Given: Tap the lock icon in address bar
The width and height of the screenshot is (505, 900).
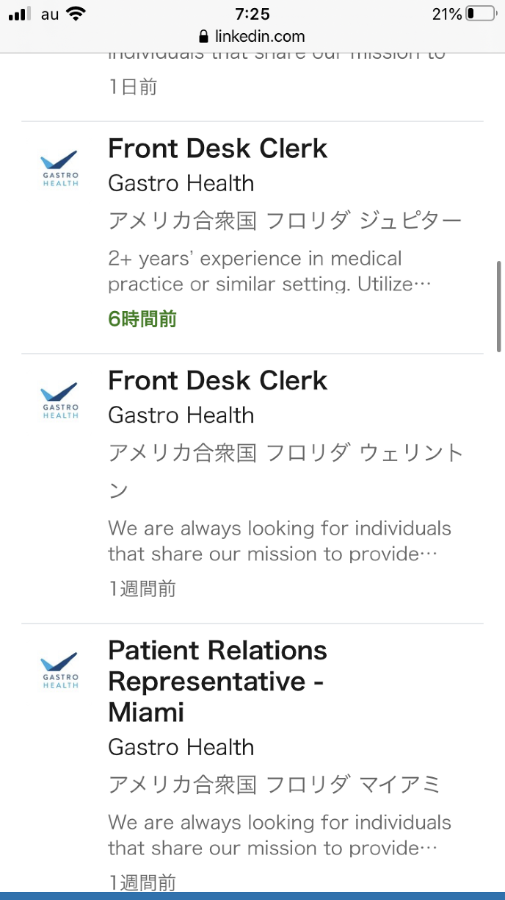Looking at the screenshot, I should point(204,36).
